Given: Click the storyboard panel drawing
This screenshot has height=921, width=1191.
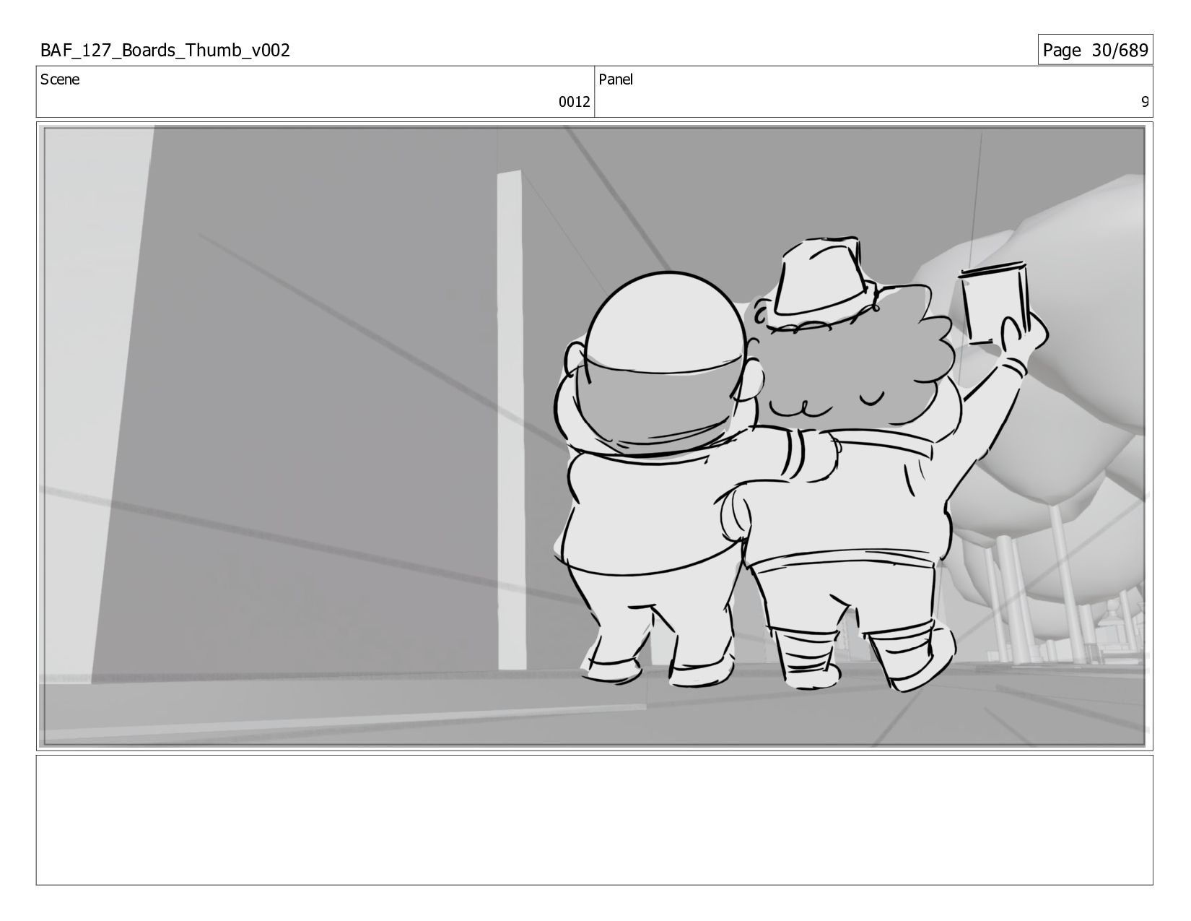Looking at the screenshot, I should point(594,436).
